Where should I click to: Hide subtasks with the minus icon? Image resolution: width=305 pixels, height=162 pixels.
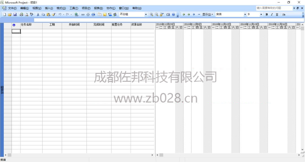click(x=199, y=15)
